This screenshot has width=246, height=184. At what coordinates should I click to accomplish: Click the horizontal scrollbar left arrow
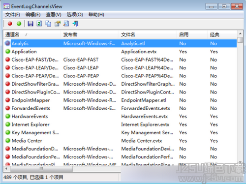6,168
